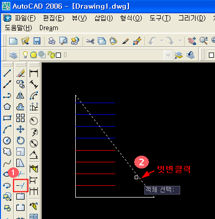Select the Erase modify tool
The image size is (215, 219).
tap(20, 73)
